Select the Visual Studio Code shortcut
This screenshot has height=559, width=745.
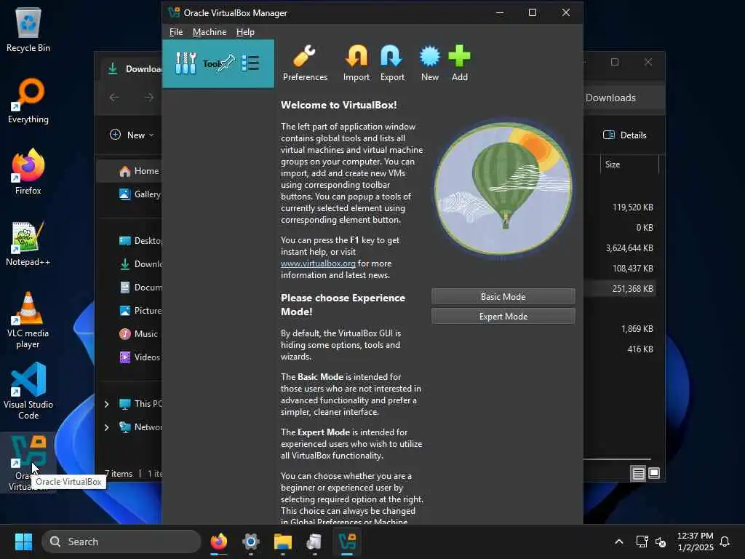tap(28, 391)
